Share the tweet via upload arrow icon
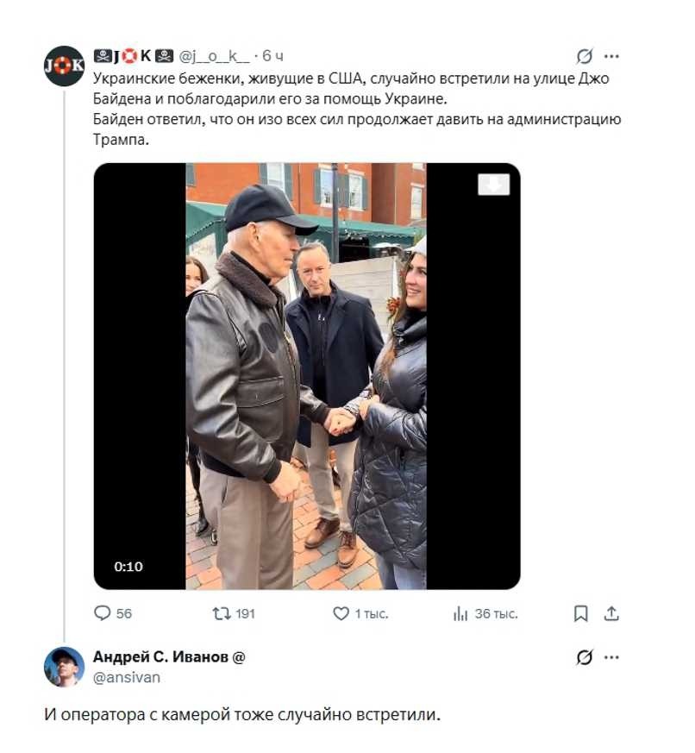This screenshot has height=753, width=695. coord(611,613)
